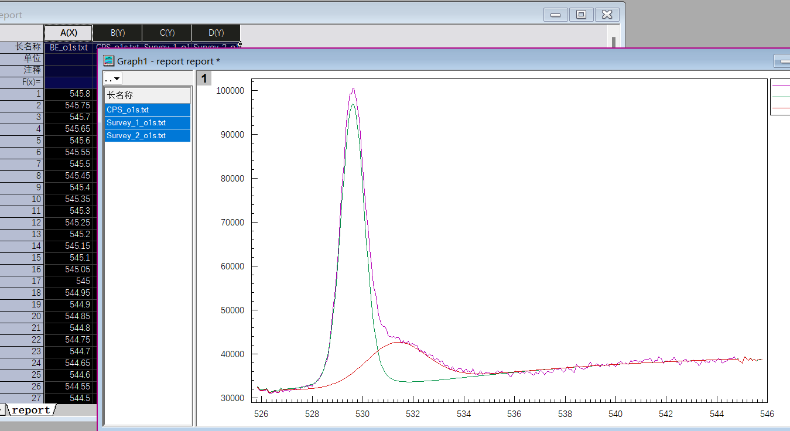Select column C(Y) header in workbook

pos(167,33)
